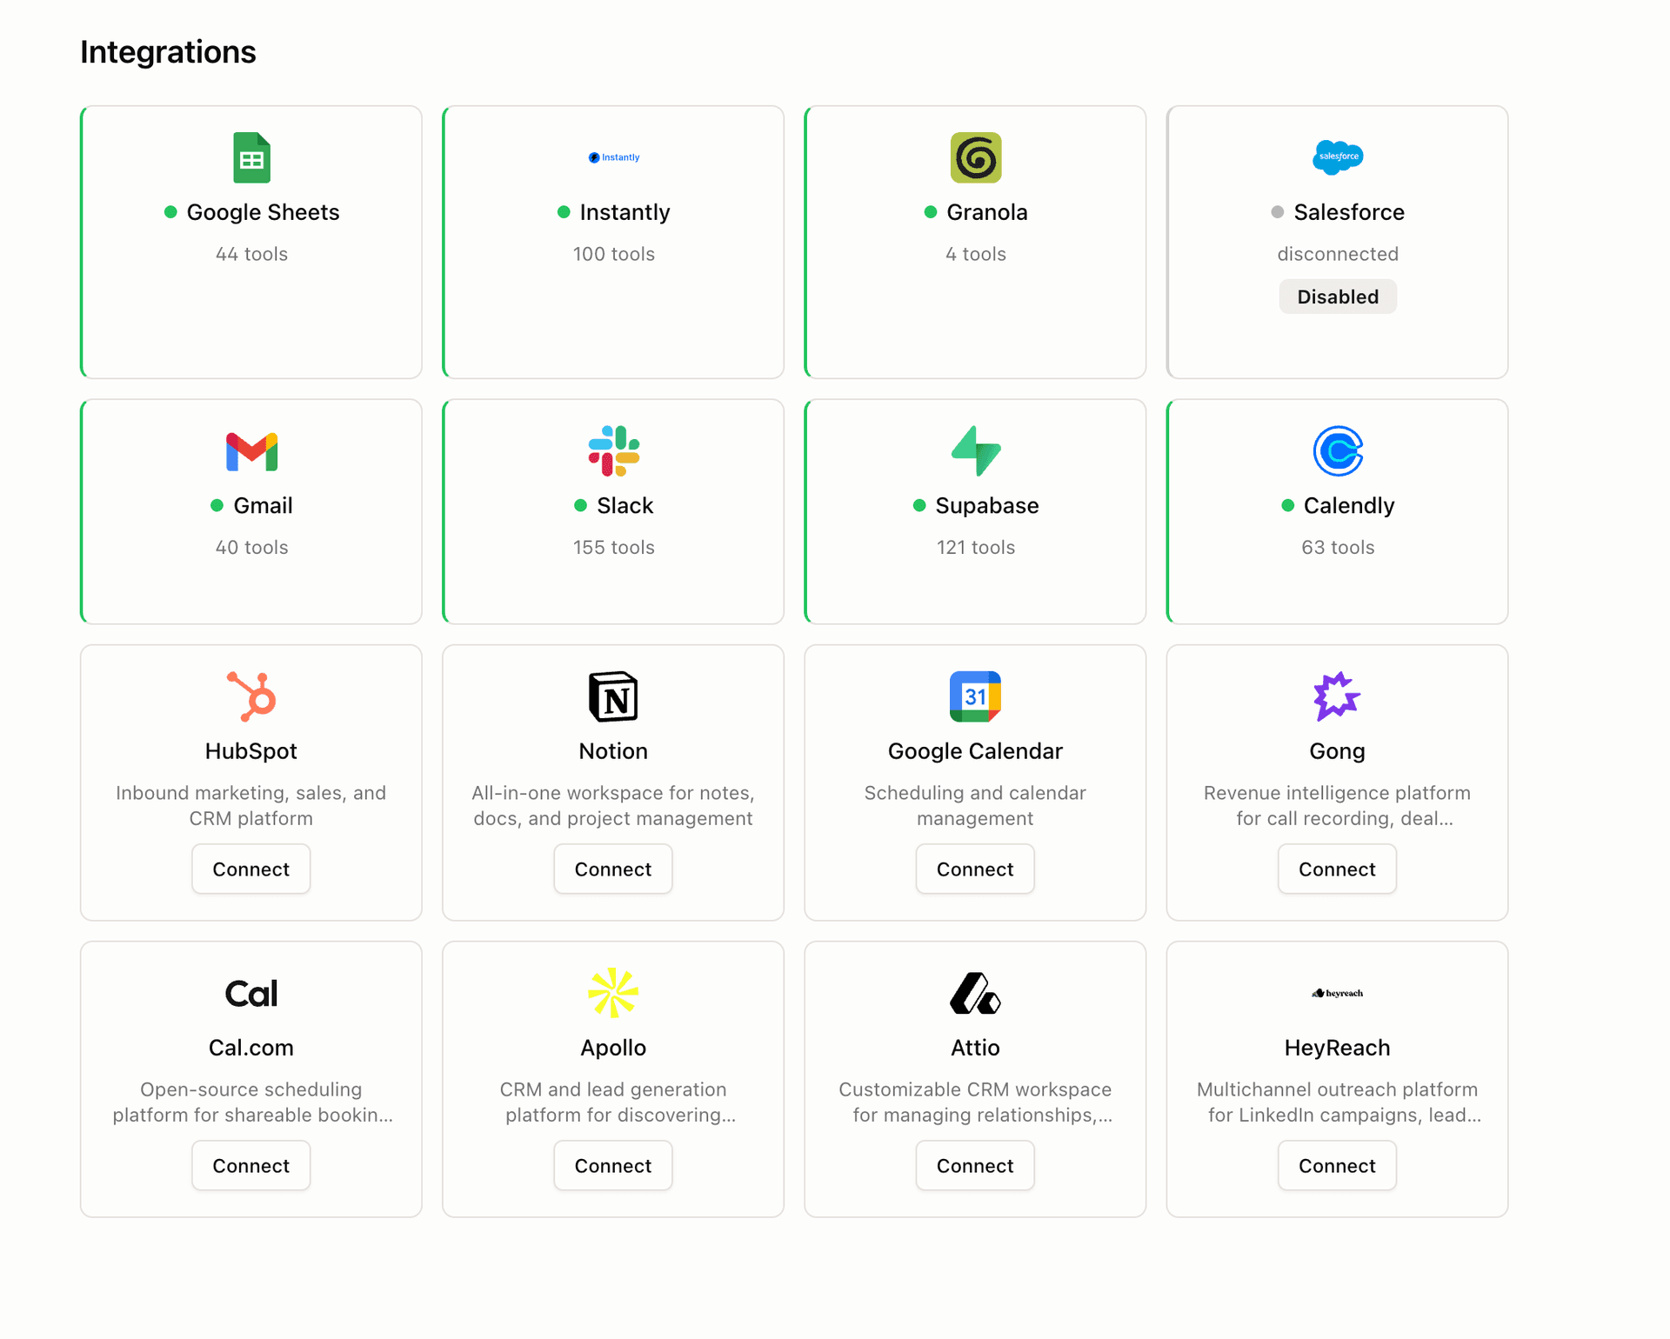The height and width of the screenshot is (1339, 1670).
Task: Open the Gong integration card
Action: [x=1337, y=783]
